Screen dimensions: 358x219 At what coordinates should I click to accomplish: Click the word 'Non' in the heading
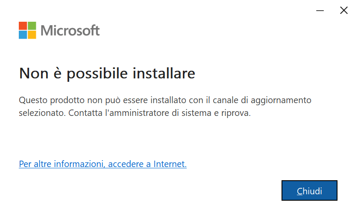click(34, 74)
